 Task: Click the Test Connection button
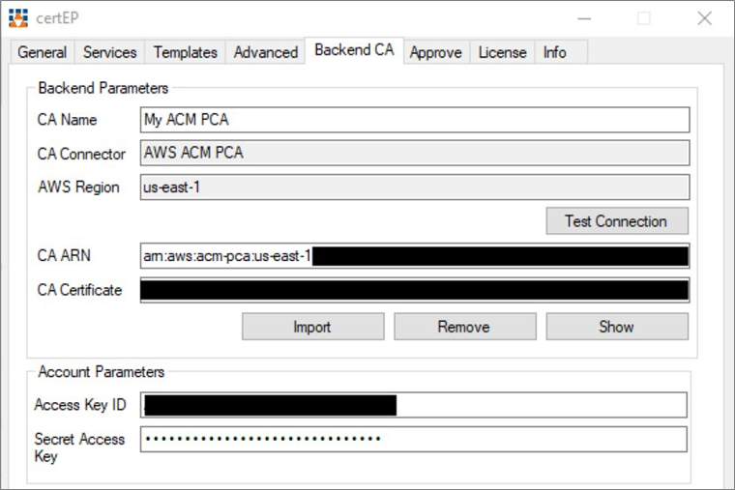pyautogui.click(x=617, y=221)
